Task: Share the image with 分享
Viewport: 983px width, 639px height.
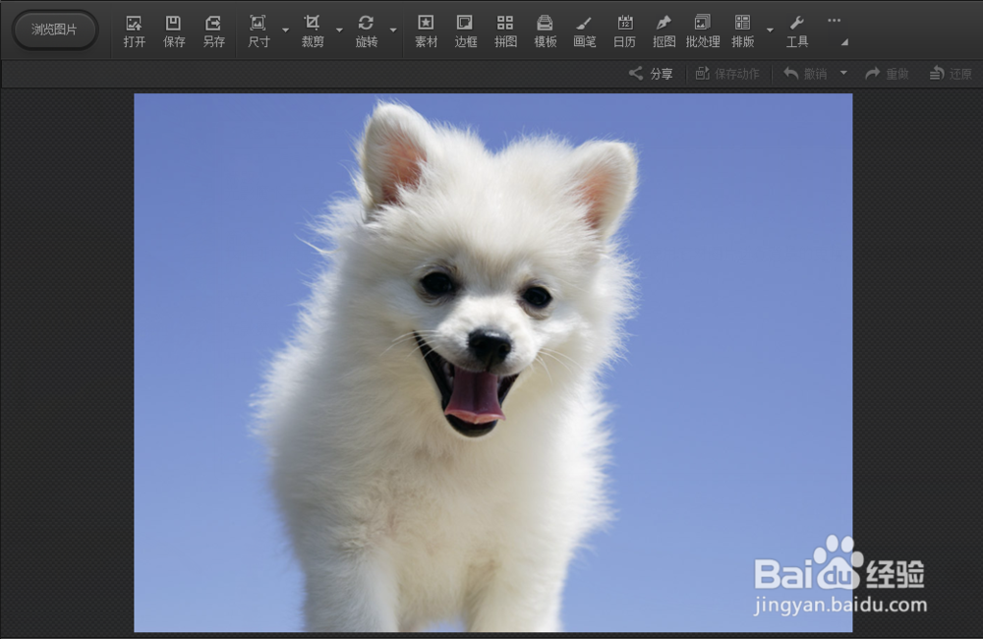Action: pyautogui.click(x=651, y=74)
